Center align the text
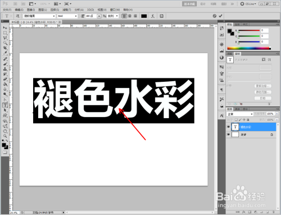Screen dimensions: 281x215 click(130, 16)
